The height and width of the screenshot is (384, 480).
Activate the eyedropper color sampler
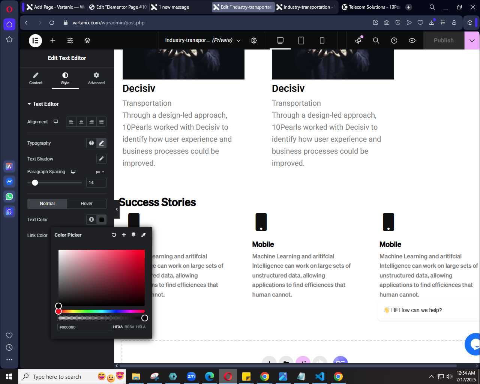pyautogui.click(x=143, y=235)
